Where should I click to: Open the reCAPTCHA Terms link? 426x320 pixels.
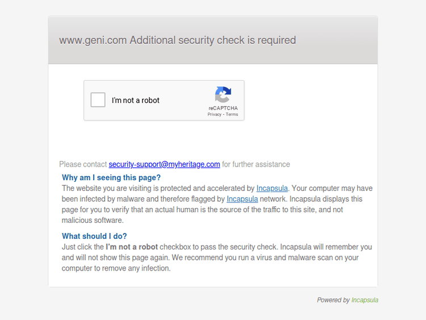232,114
